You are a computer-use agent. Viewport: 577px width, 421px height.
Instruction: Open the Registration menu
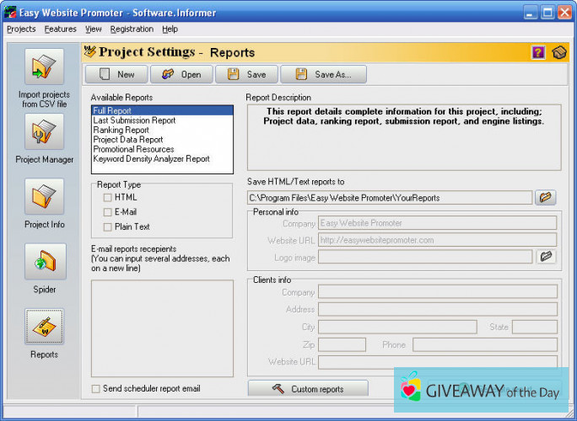click(132, 29)
